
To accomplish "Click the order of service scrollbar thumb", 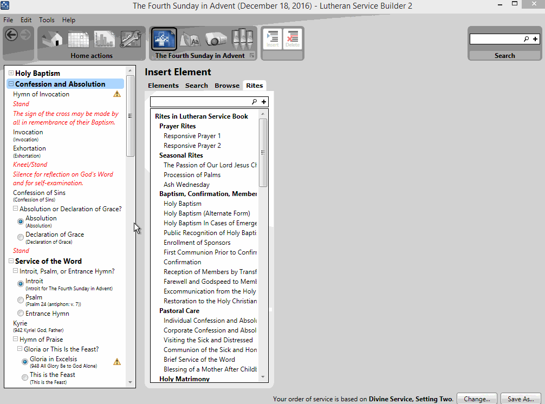I will [x=130, y=116].
